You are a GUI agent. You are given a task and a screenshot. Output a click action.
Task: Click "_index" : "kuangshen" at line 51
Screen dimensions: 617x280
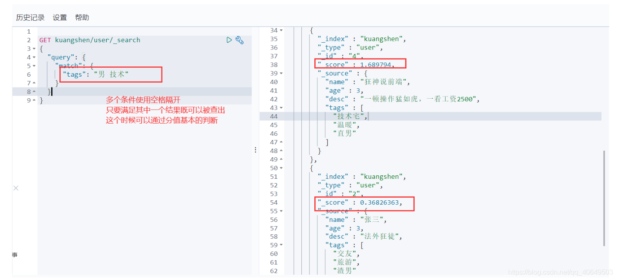362,177
